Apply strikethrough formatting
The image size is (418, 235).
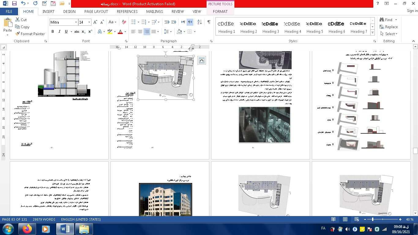pos(77,32)
